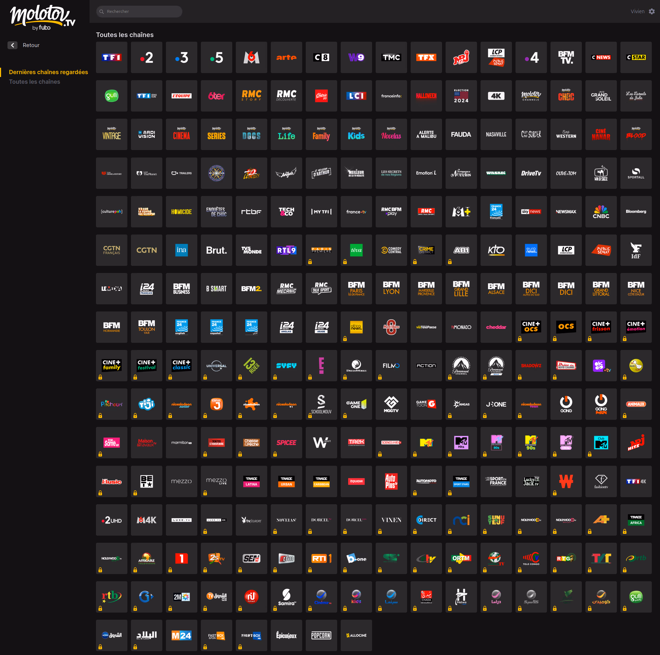660x655 pixels.
Task: Click the back arrow icon
Action: [x=12, y=45]
